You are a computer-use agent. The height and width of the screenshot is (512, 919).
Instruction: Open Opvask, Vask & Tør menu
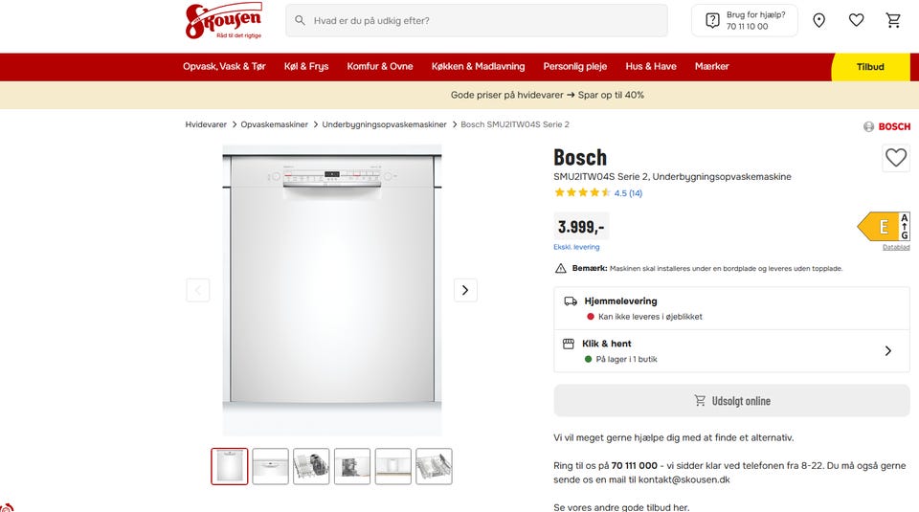tap(224, 67)
